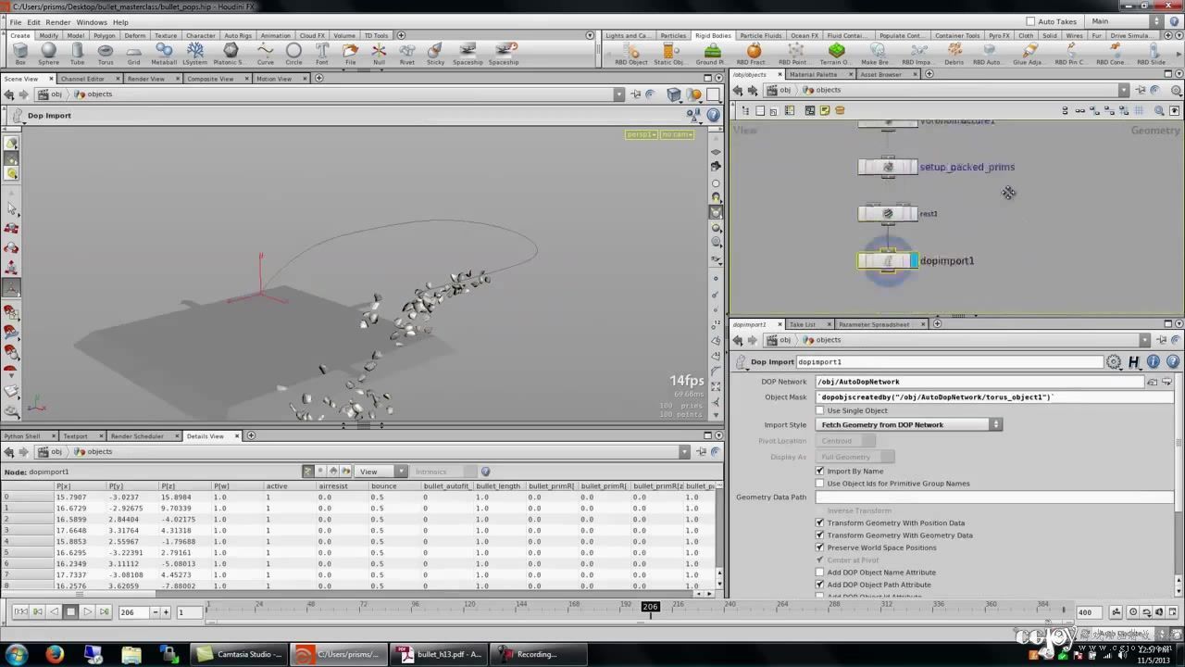Open the Render menu

click(x=57, y=22)
